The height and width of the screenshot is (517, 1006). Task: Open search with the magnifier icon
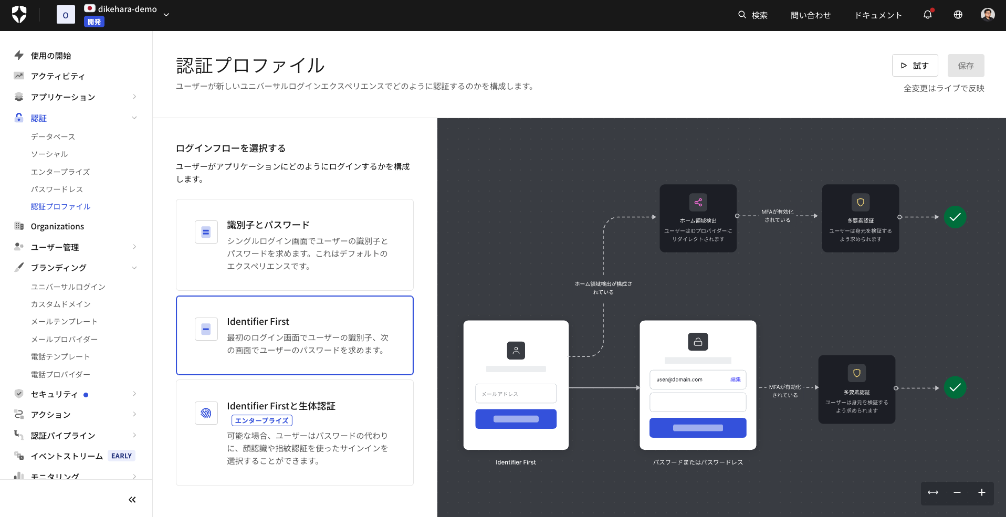point(742,15)
